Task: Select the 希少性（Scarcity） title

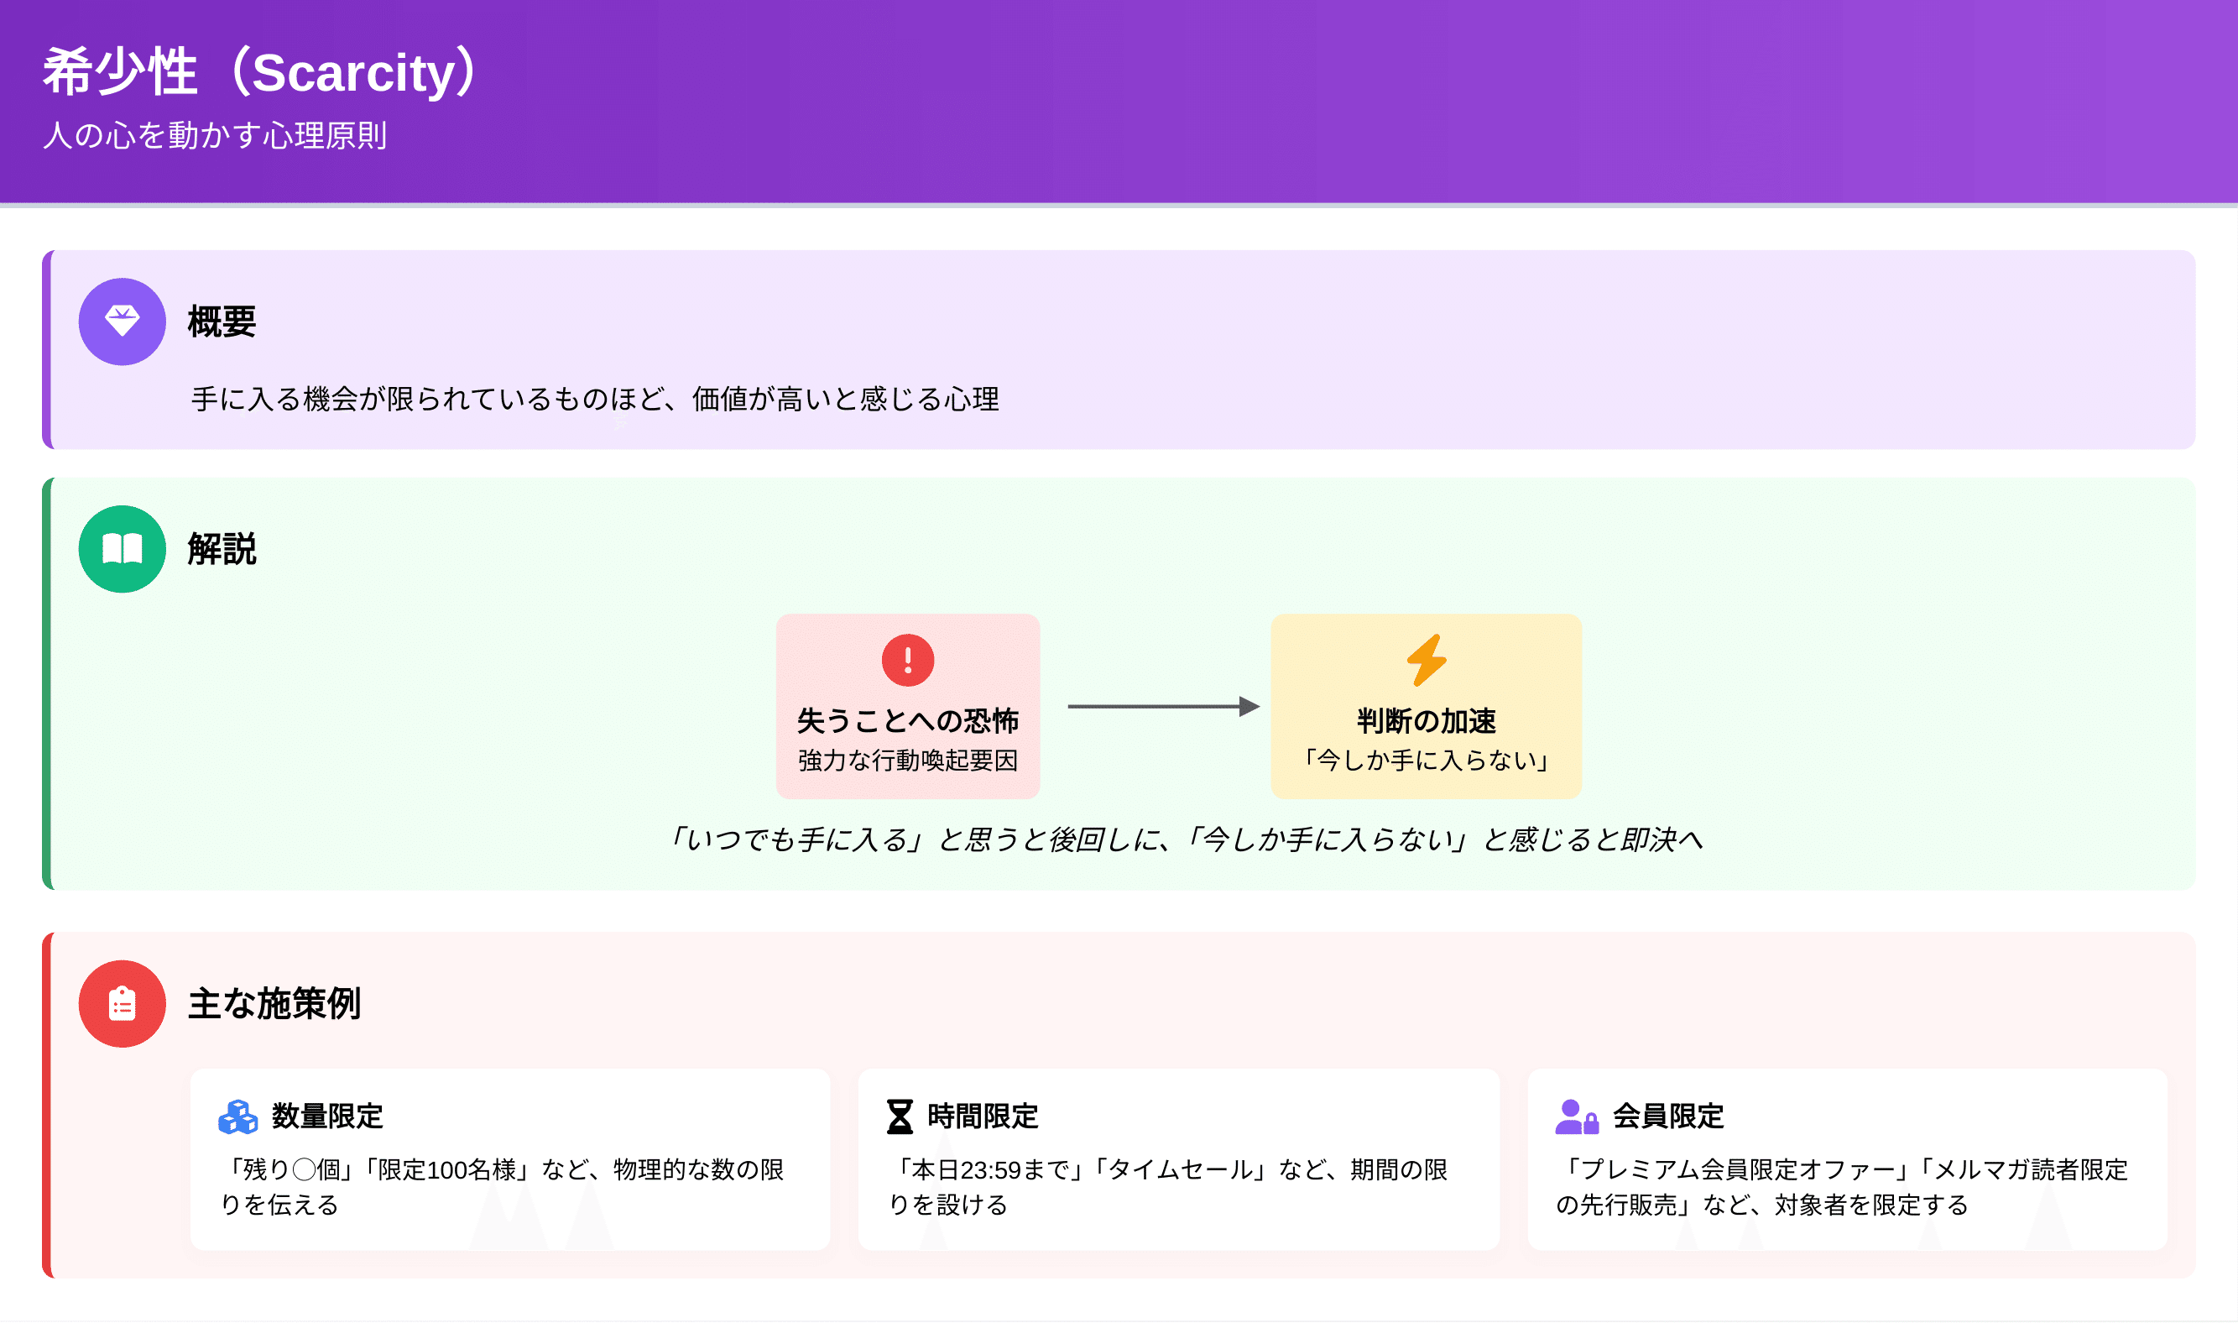Action: [x=263, y=71]
